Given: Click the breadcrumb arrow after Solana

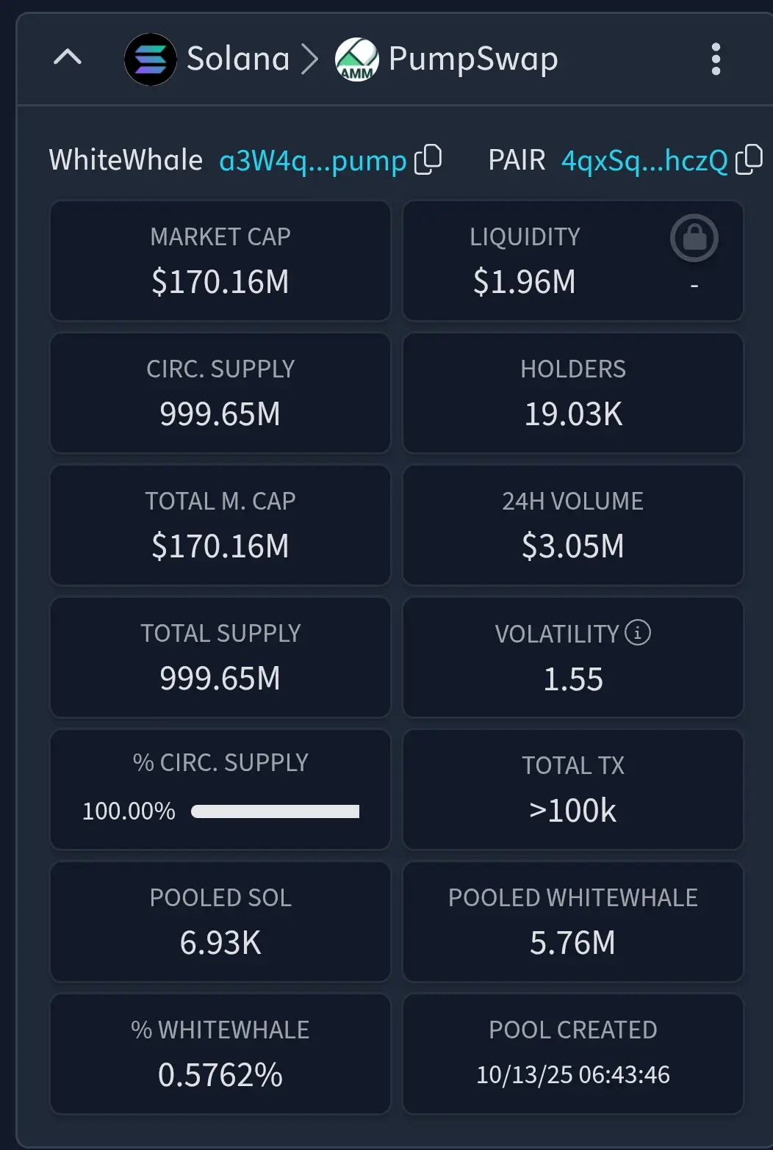Looking at the screenshot, I should [x=311, y=59].
